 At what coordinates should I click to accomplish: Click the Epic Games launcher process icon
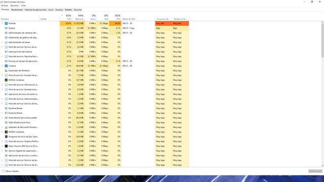pos(6,136)
